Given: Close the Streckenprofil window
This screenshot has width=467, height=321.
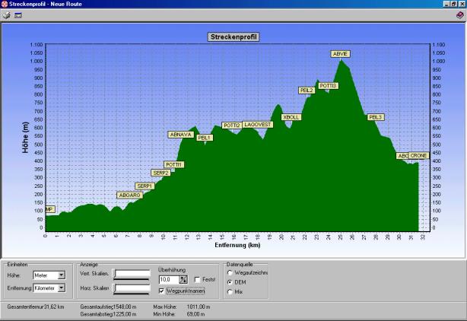Looking at the screenshot, I should click(462, 4).
